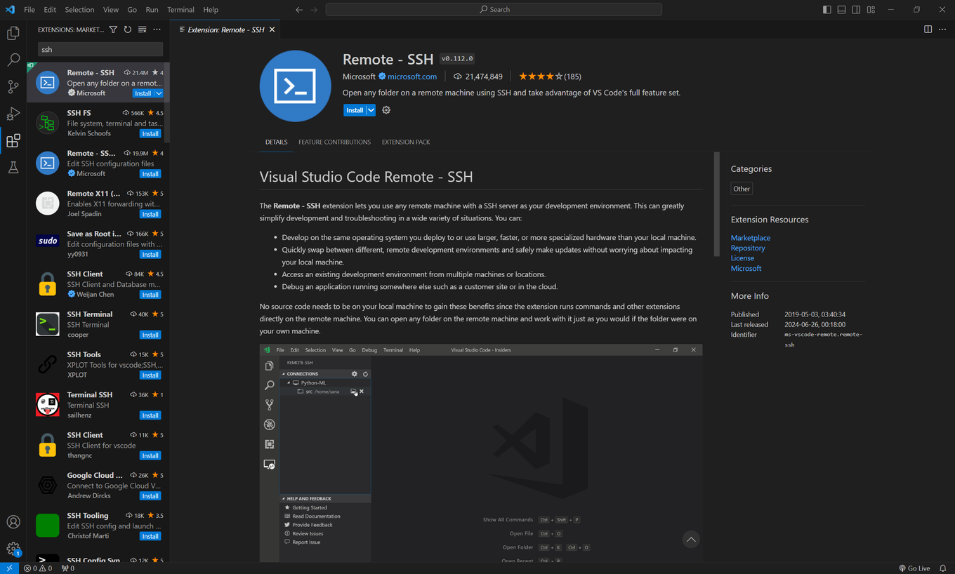Click the Remote - SSH screenshot image
This screenshot has height=574, width=955.
pyautogui.click(x=481, y=453)
